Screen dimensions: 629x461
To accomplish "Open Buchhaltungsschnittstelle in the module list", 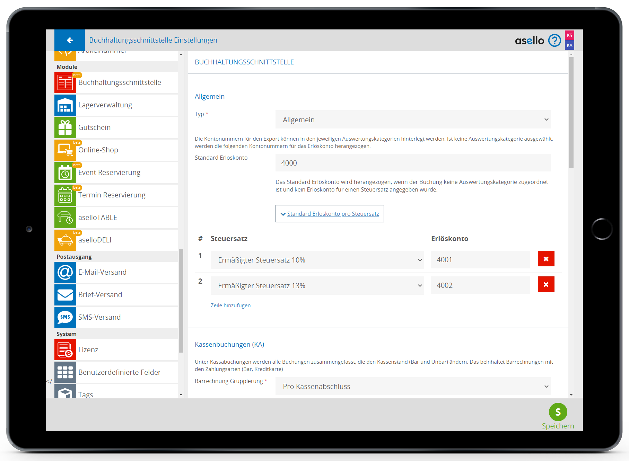I will [x=120, y=83].
